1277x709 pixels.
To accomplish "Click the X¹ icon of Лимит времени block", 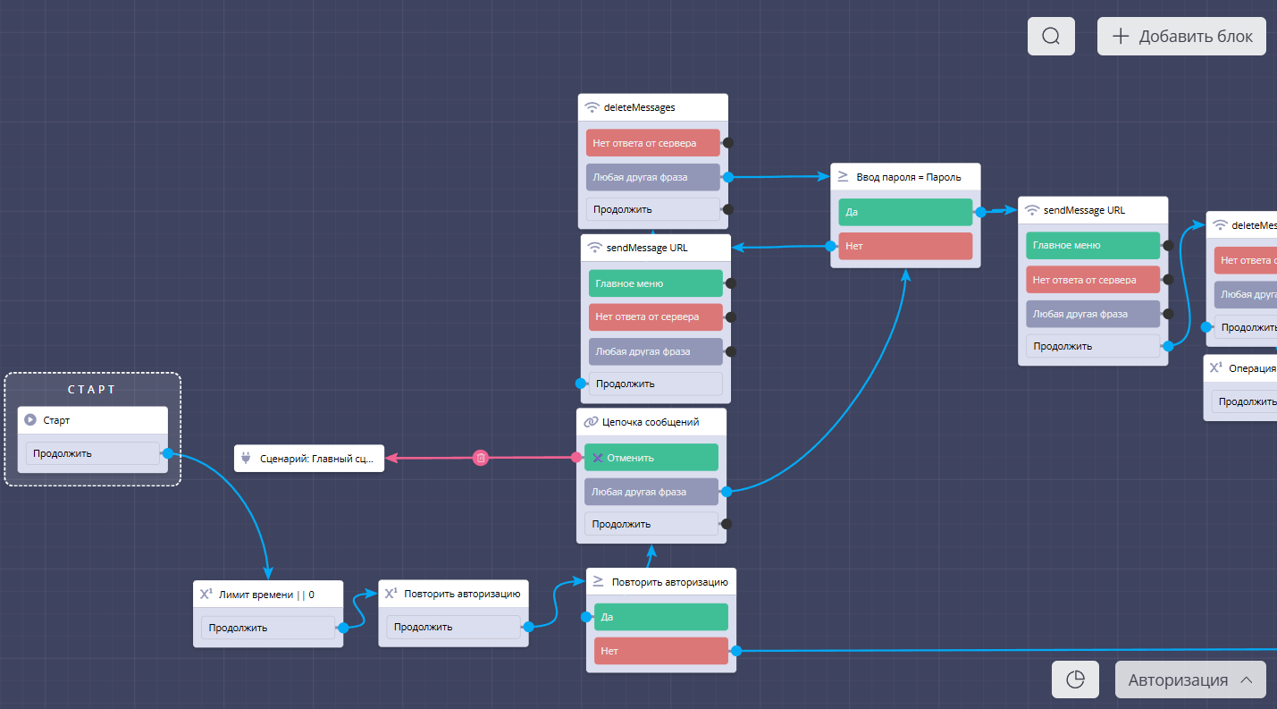I will click(x=206, y=594).
